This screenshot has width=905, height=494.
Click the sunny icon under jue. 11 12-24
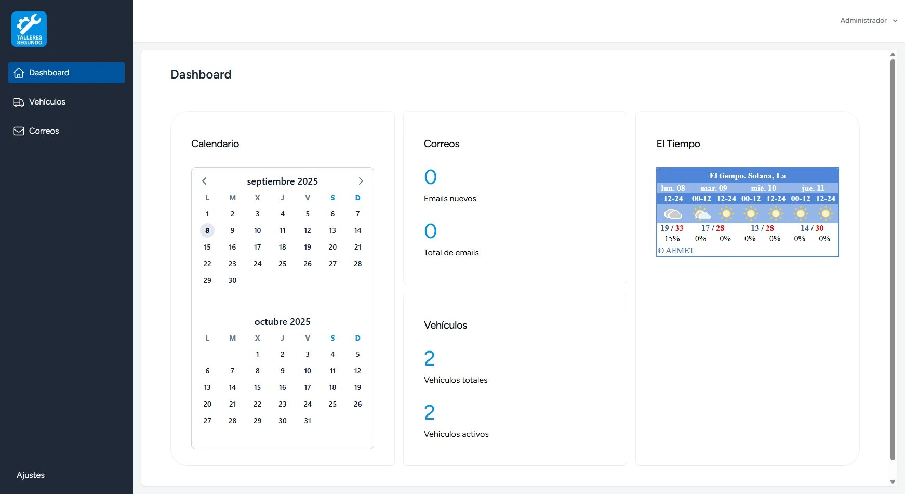[x=825, y=214]
